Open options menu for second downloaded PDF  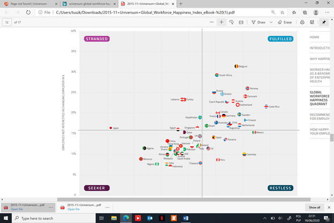[108, 207]
